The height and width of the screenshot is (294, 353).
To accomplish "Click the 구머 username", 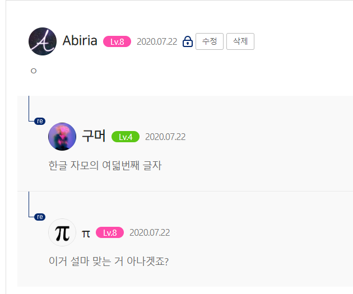I will 94,136.
